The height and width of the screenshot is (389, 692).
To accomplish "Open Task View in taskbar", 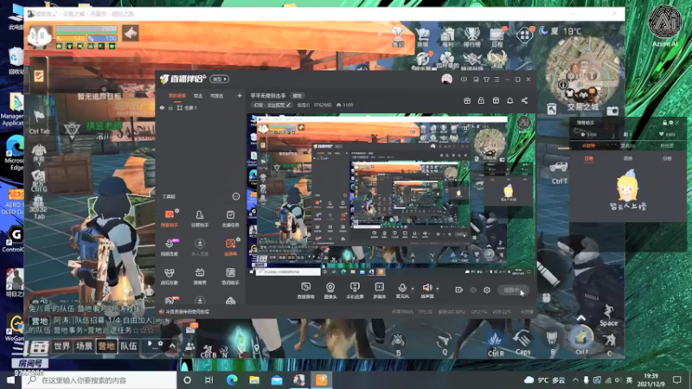I will pos(209,379).
